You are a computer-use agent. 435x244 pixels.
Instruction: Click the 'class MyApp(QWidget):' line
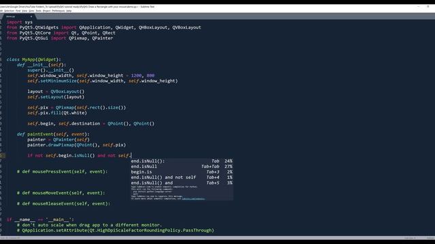click(x=34, y=60)
